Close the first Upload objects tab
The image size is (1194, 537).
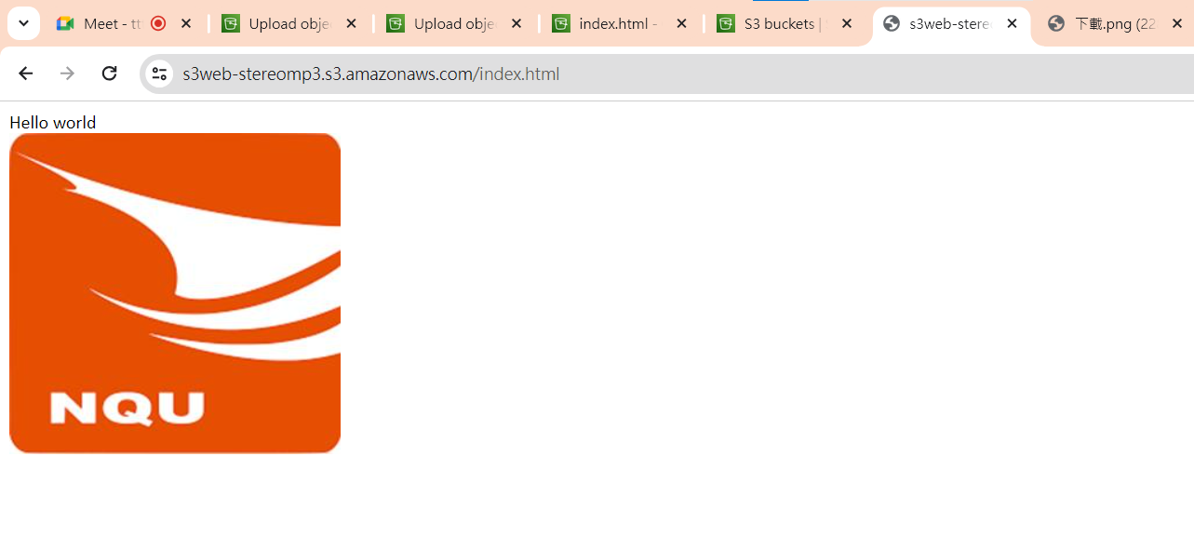(x=351, y=23)
